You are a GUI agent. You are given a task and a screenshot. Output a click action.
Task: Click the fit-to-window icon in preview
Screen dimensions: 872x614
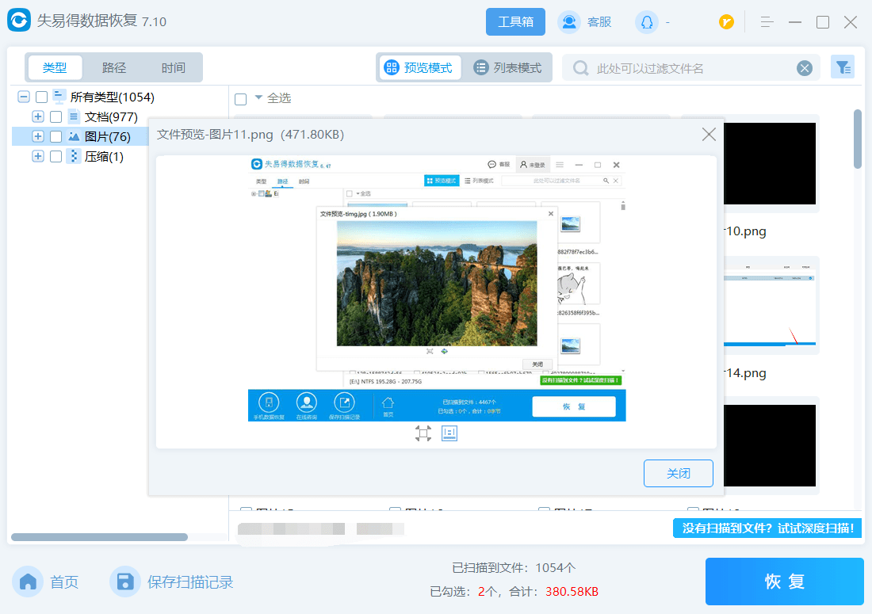[x=423, y=433]
